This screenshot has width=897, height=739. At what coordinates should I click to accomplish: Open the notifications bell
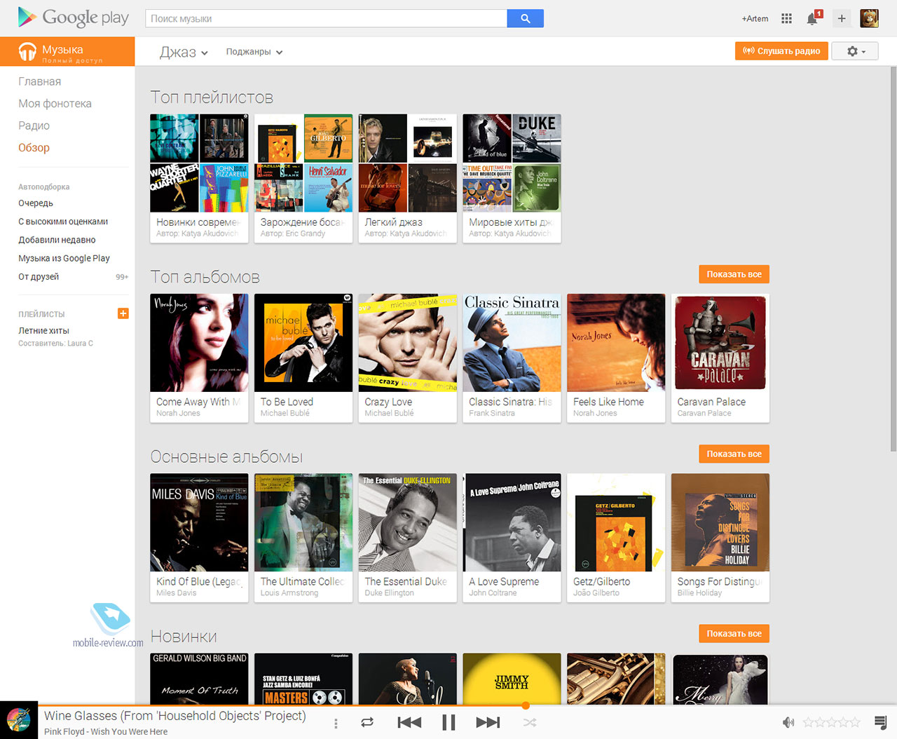pyautogui.click(x=812, y=19)
